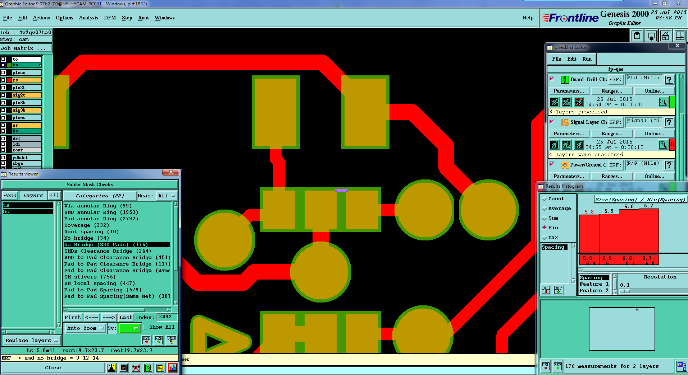
Task: Click the home view icon in top toolbar
Action: coord(666,36)
